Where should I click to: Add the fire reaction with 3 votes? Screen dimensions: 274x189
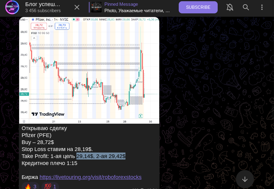30,186
